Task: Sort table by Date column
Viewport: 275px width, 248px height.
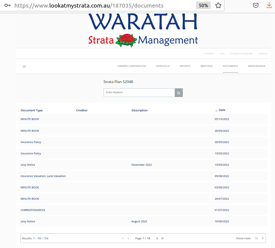Action: tap(222, 110)
